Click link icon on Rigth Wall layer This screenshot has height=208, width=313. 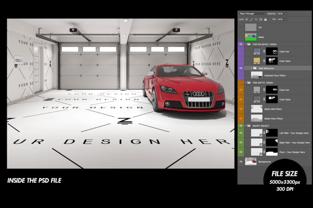[x=264, y=142]
